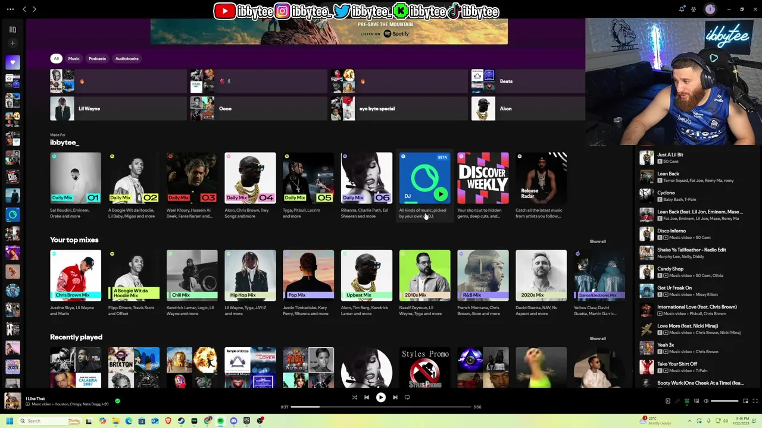
Task: Go forward with the right arrow
Action: point(35,9)
